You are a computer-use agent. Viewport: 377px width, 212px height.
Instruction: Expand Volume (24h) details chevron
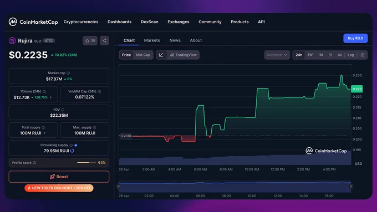(51, 97)
